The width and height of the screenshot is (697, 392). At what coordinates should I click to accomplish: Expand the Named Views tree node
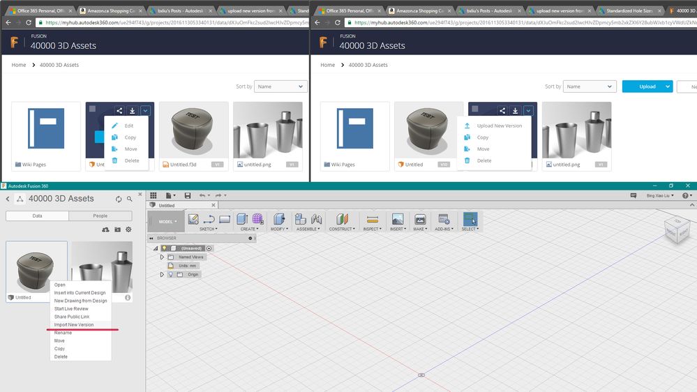point(162,257)
